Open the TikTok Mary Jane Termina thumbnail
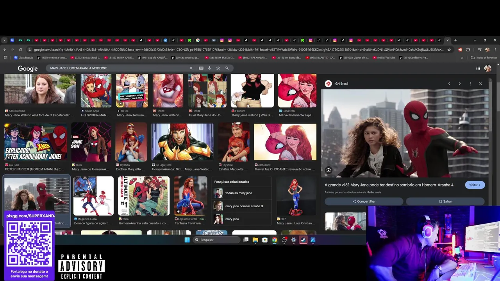Image resolution: width=500 pixels, height=281 pixels. click(x=132, y=91)
